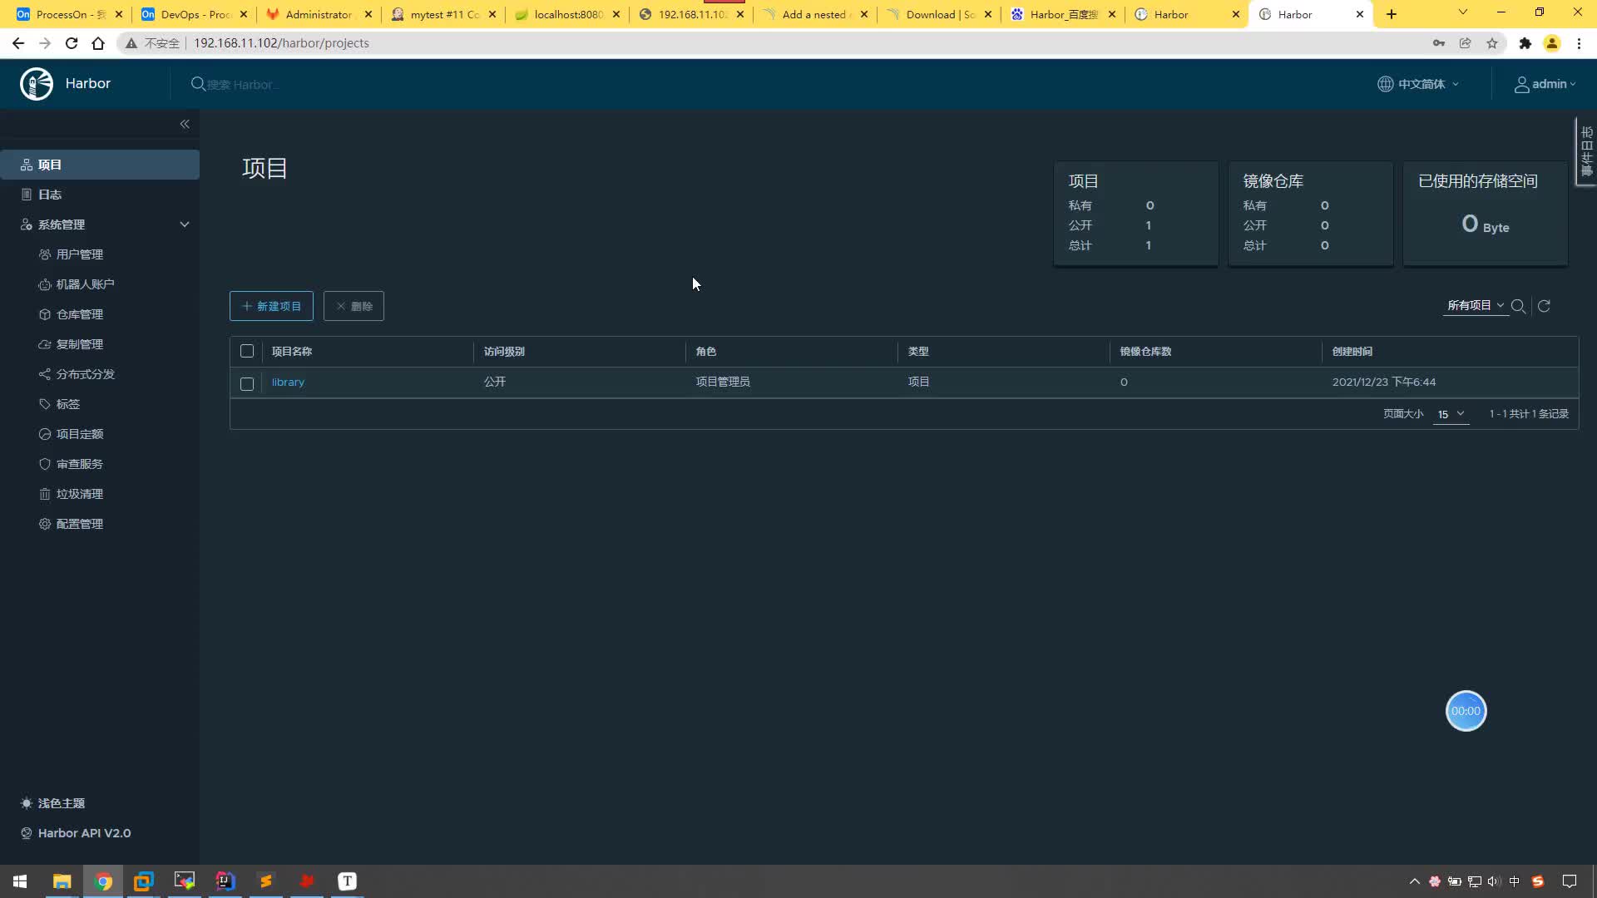Open Chrome profile avatar icon
The image size is (1597, 898).
tap(1552, 43)
